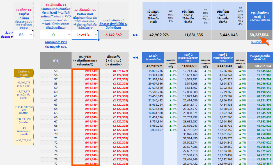Open the คำนวณมูลค่า กบข. link
The image size is (273, 166).
(56, 47)
